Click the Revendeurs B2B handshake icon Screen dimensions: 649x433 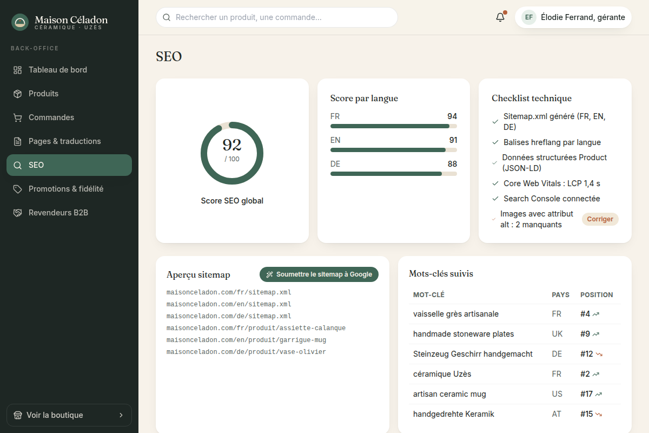click(18, 213)
